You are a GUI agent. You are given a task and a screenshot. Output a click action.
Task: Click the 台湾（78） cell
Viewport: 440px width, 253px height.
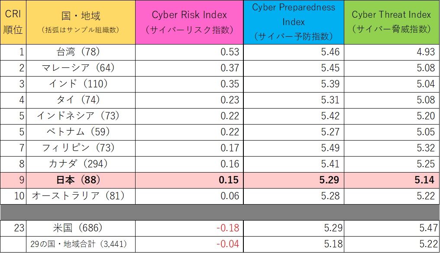pos(81,52)
